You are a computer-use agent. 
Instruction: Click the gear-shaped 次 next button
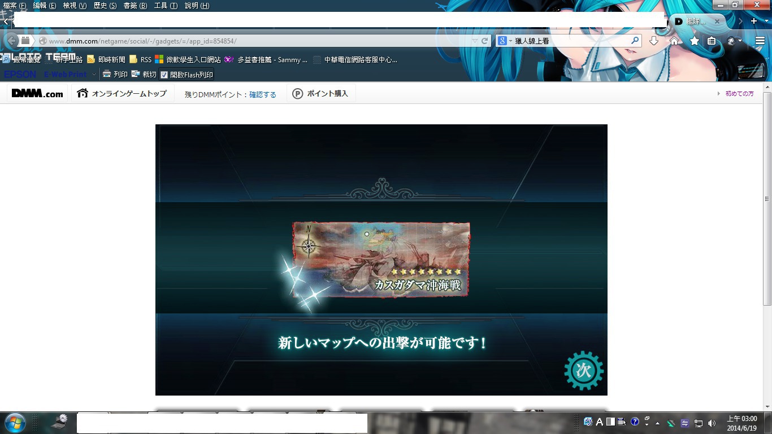(x=584, y=370)
